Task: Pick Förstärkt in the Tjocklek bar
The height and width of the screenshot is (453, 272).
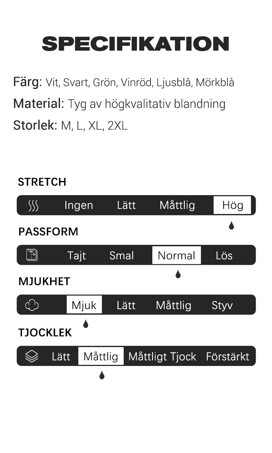Action: click(228, 357)
